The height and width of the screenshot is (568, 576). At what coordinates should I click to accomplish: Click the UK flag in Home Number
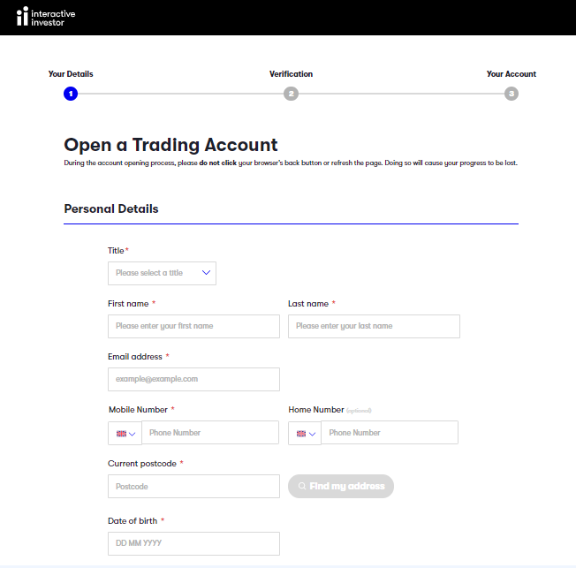click(x=301, y=434)
